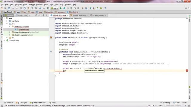Click the Redo arrow icon

click(x=17, y=8)
